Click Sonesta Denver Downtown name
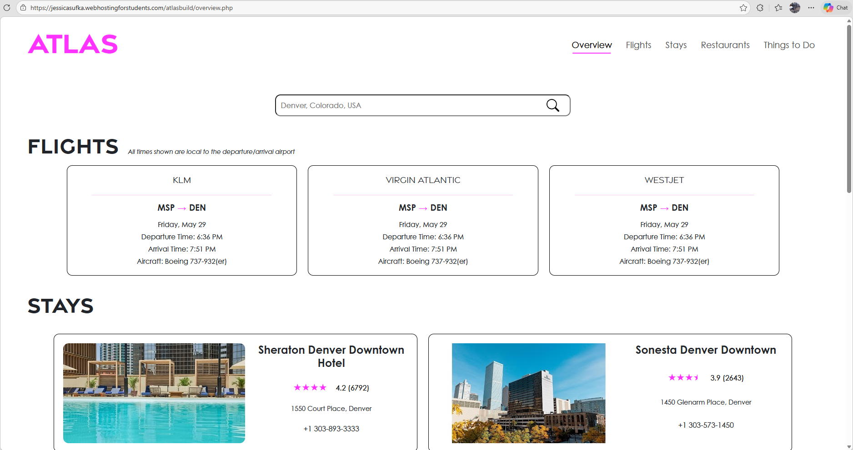The height and width of the screenshot is (450, 853). (x=706, y=350)
